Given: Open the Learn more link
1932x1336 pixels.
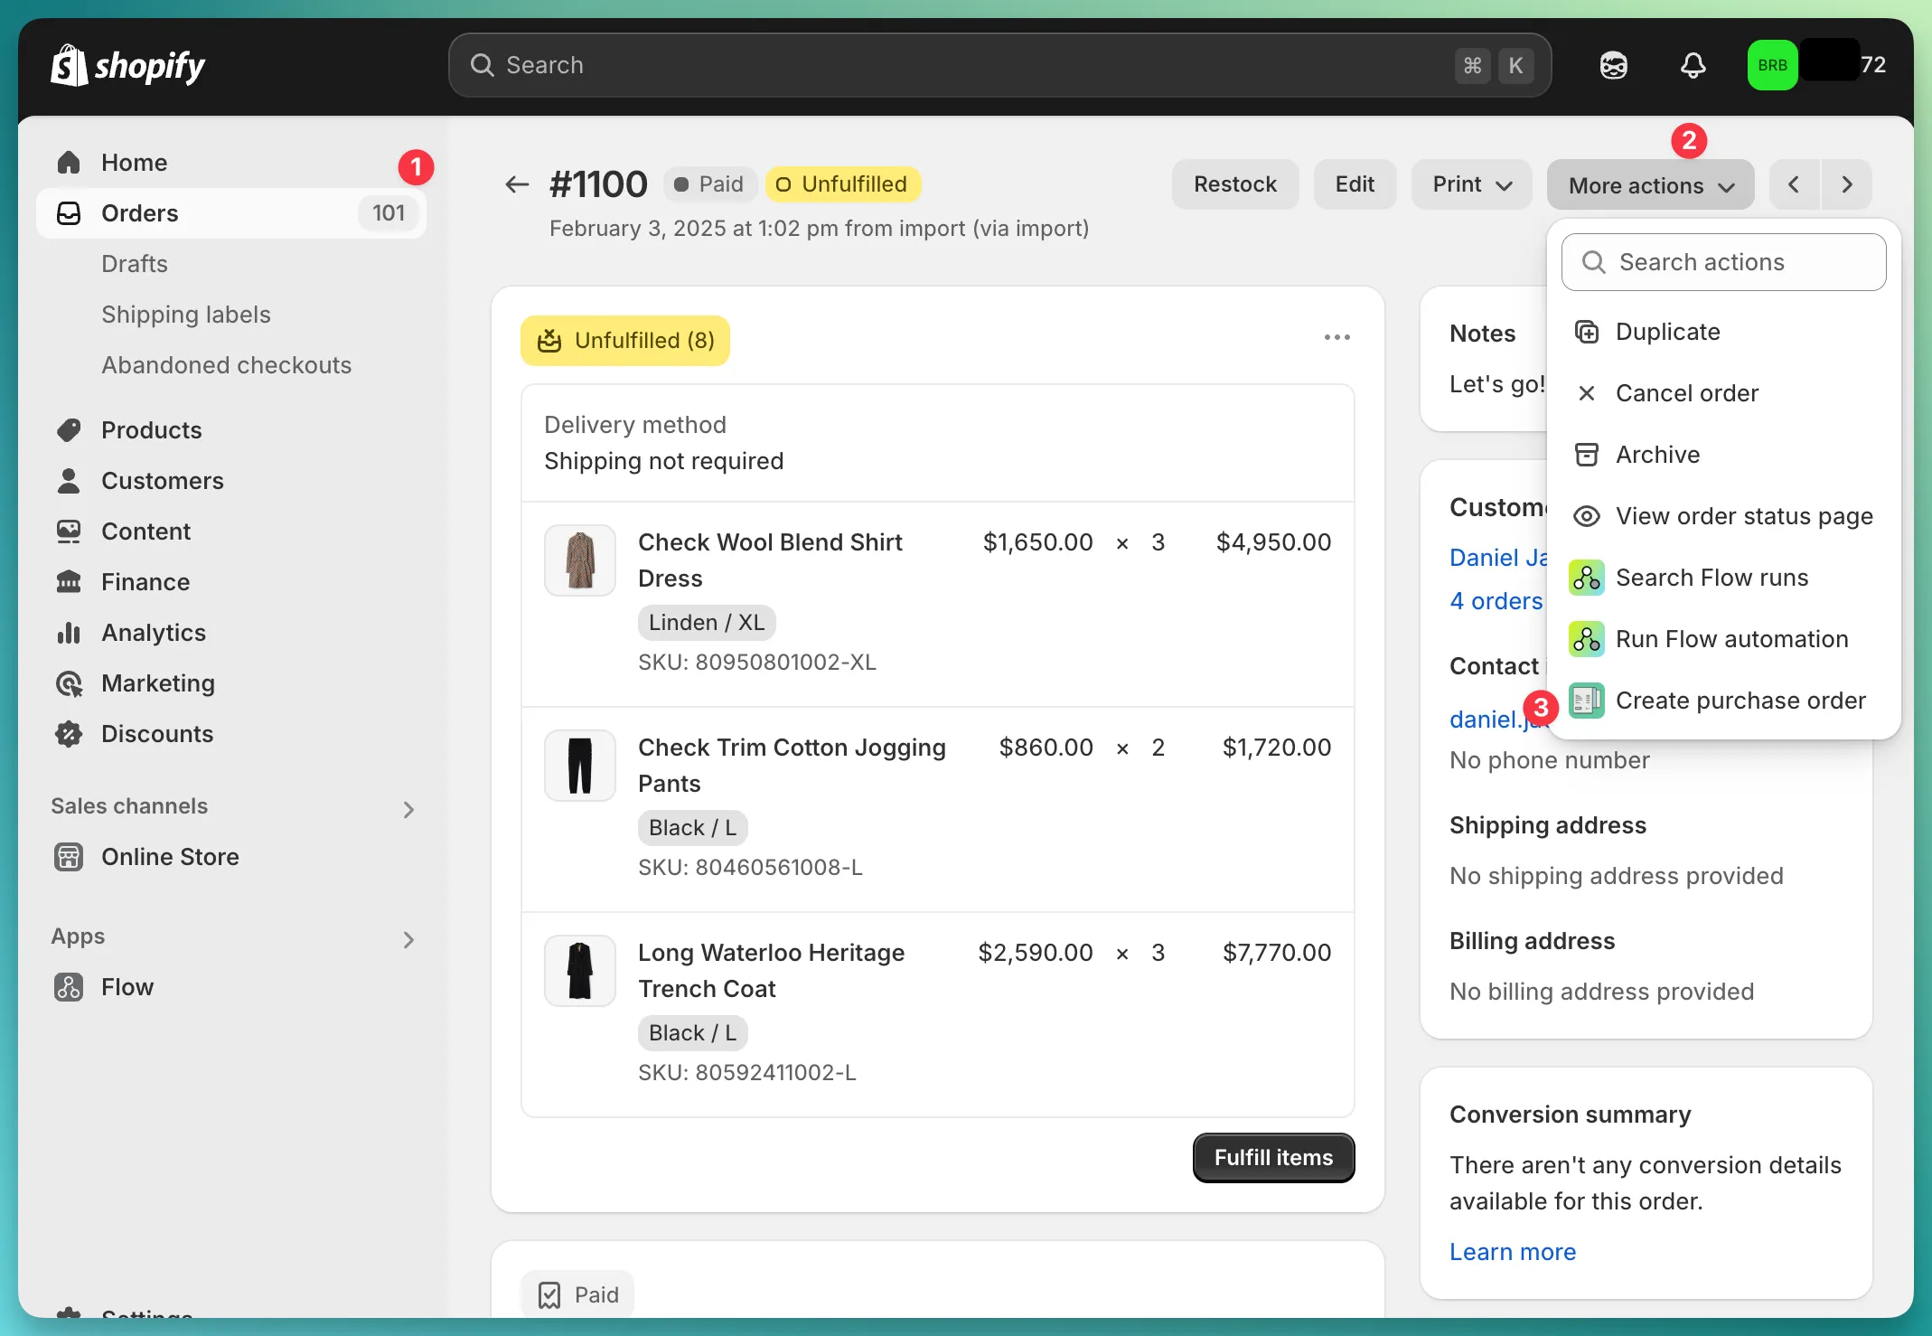Looking at the screenshot, I should click(x=1513, y=1252).
